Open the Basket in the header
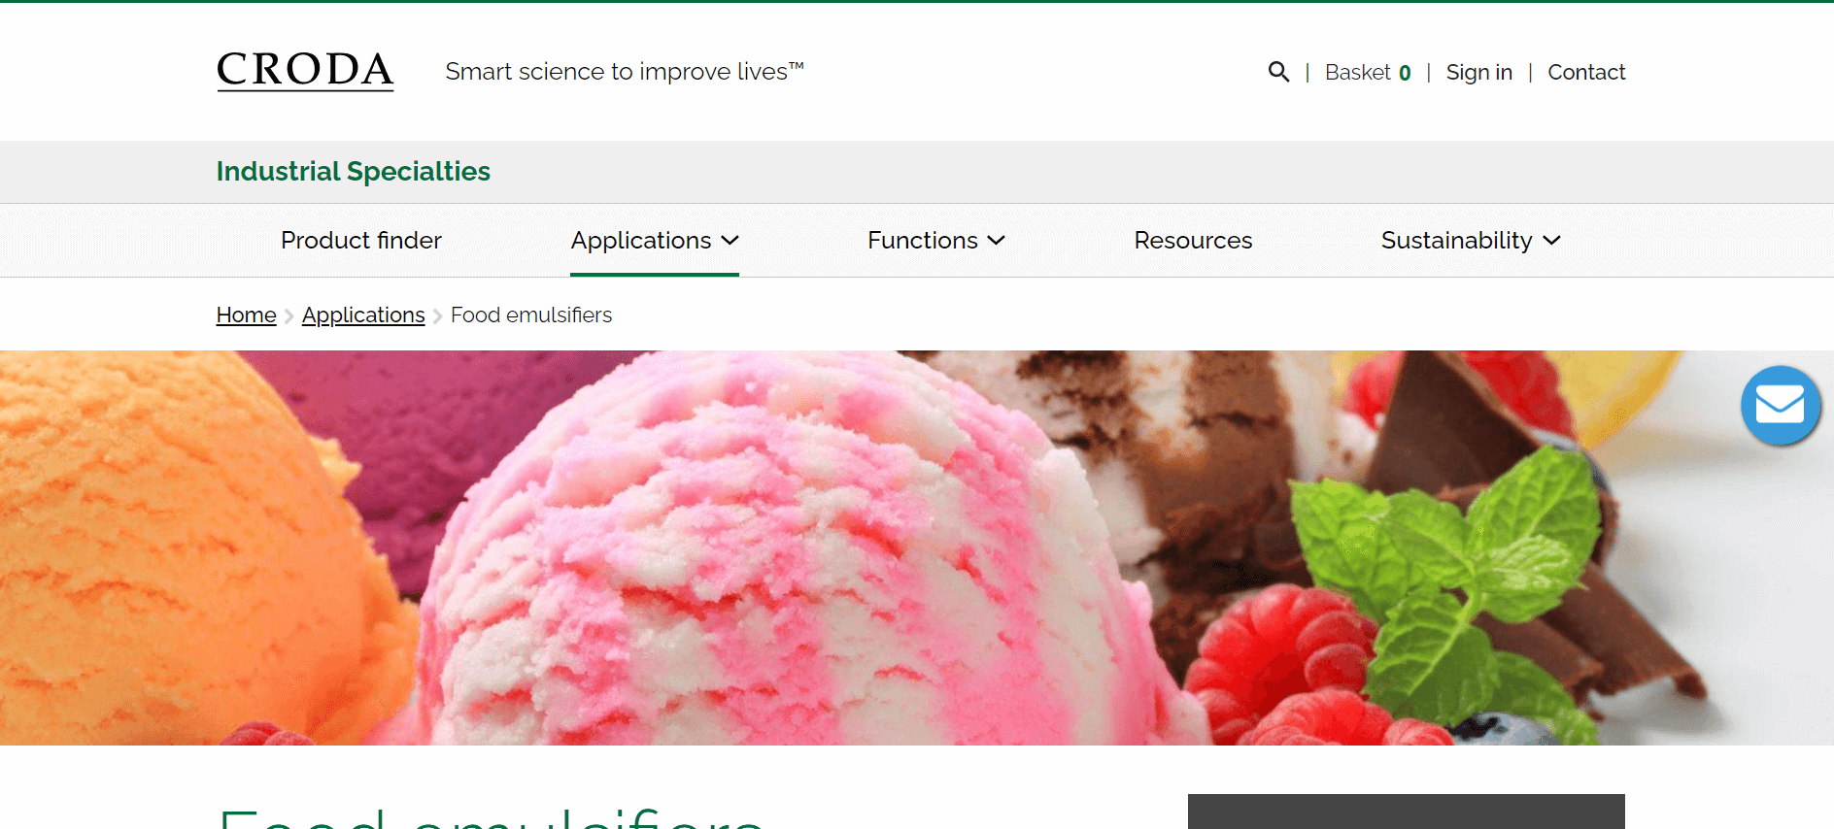The width and height of the screenshot is (1834, 829). click(1367, 73)
